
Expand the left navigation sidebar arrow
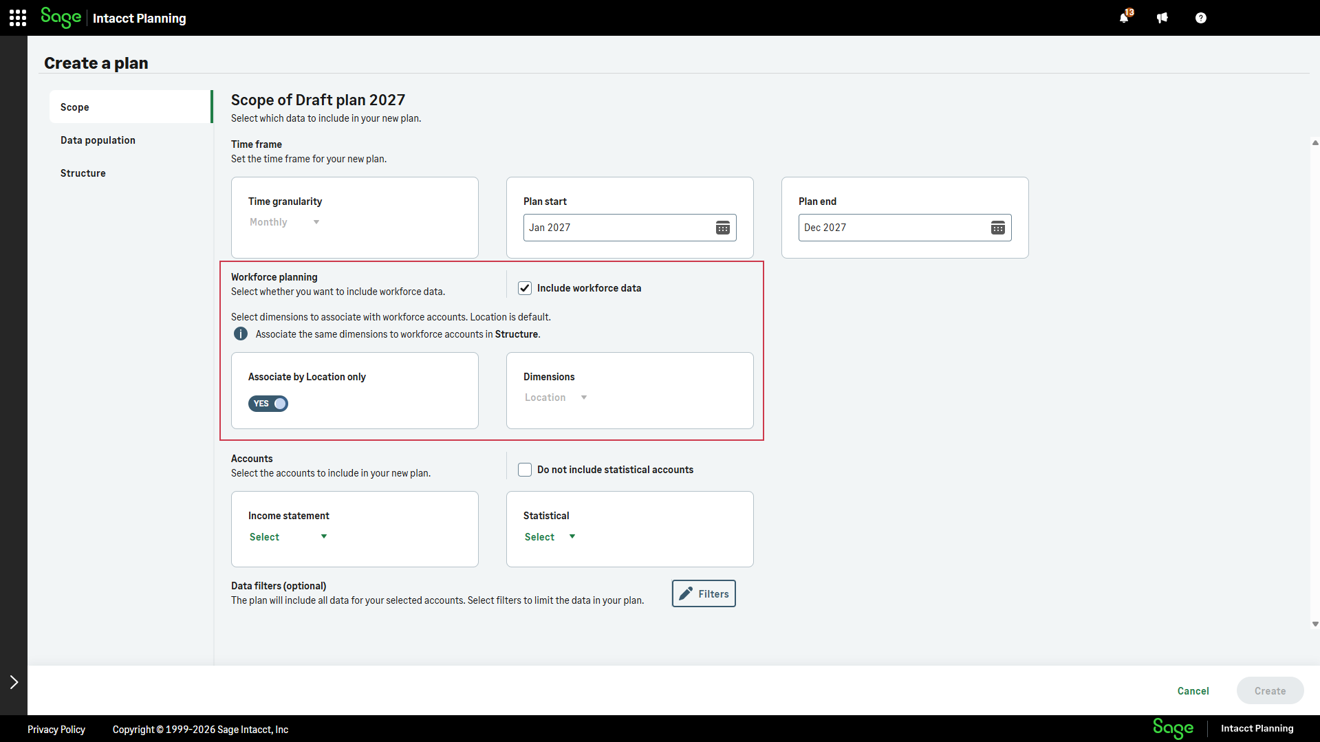[x=14, y=682]
